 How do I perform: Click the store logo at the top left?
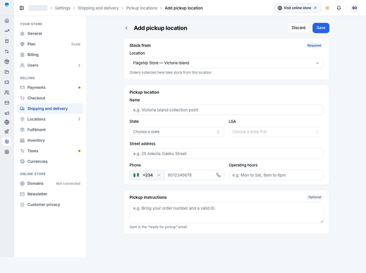pyautogui.click(x=7, y=5)
